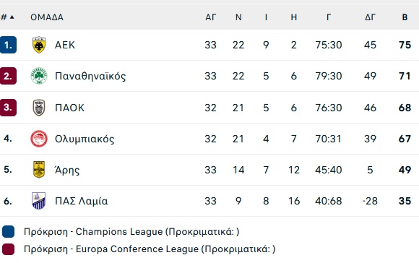Click the maroon Europa Conference League swatch
Viewport: 419px width, 263px height.
(8, 249)
